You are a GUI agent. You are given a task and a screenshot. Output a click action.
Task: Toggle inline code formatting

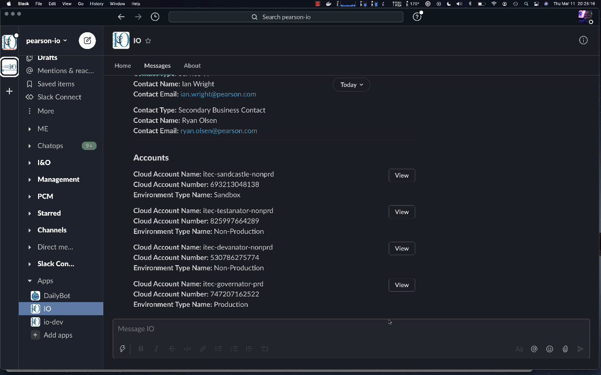(x=187, y=348)
